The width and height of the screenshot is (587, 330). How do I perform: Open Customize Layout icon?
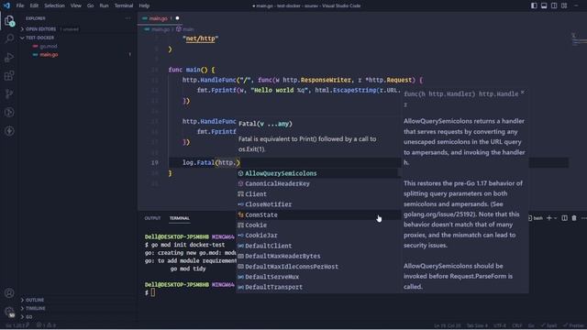click(x=564, y=5)
